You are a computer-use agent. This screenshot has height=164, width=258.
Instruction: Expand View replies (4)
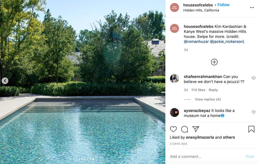coord(208,99)
